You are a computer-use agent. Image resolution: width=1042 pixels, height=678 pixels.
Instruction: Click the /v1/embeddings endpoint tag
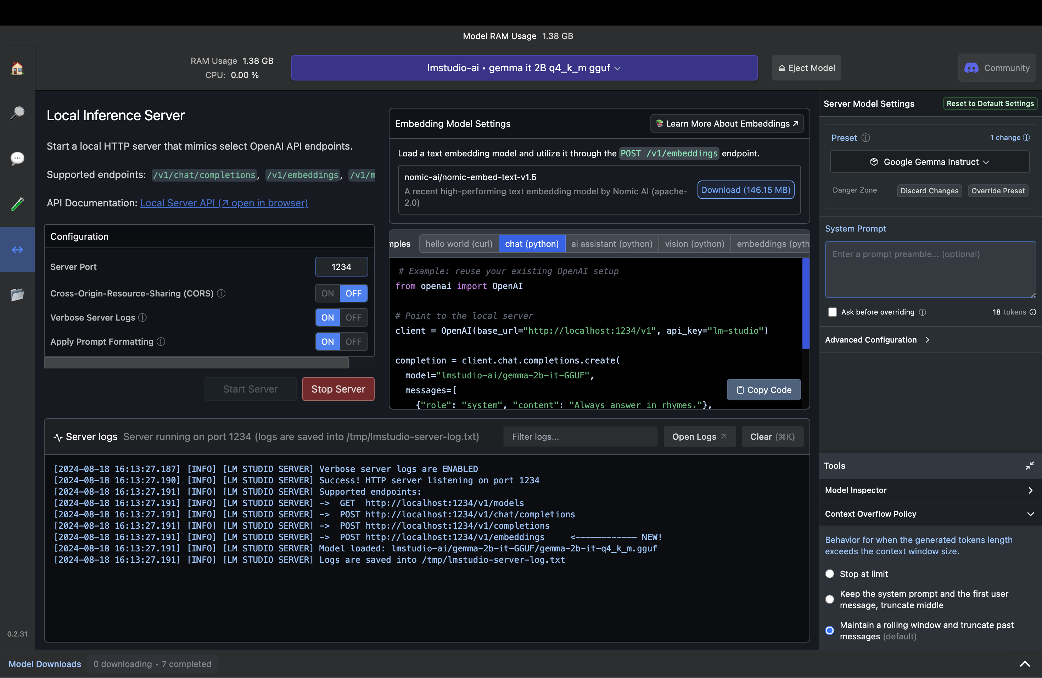click(303, 175)
